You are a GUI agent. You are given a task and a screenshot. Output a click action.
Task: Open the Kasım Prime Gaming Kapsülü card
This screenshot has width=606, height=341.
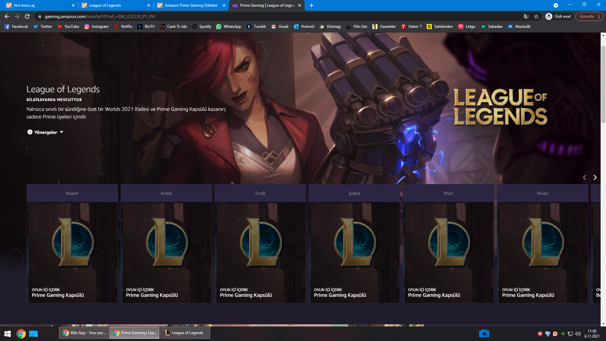(72, 244)
